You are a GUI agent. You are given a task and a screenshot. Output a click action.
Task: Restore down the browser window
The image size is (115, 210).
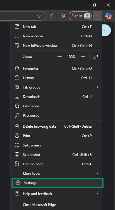tap(94, 5)
